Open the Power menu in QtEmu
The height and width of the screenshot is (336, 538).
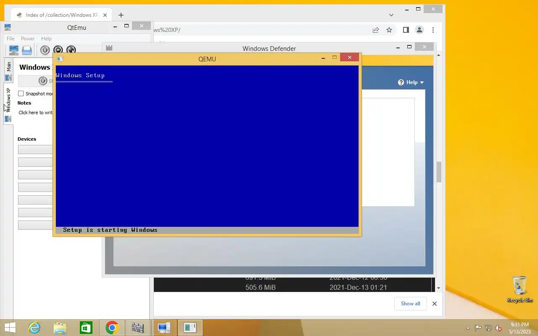(28, 39)
